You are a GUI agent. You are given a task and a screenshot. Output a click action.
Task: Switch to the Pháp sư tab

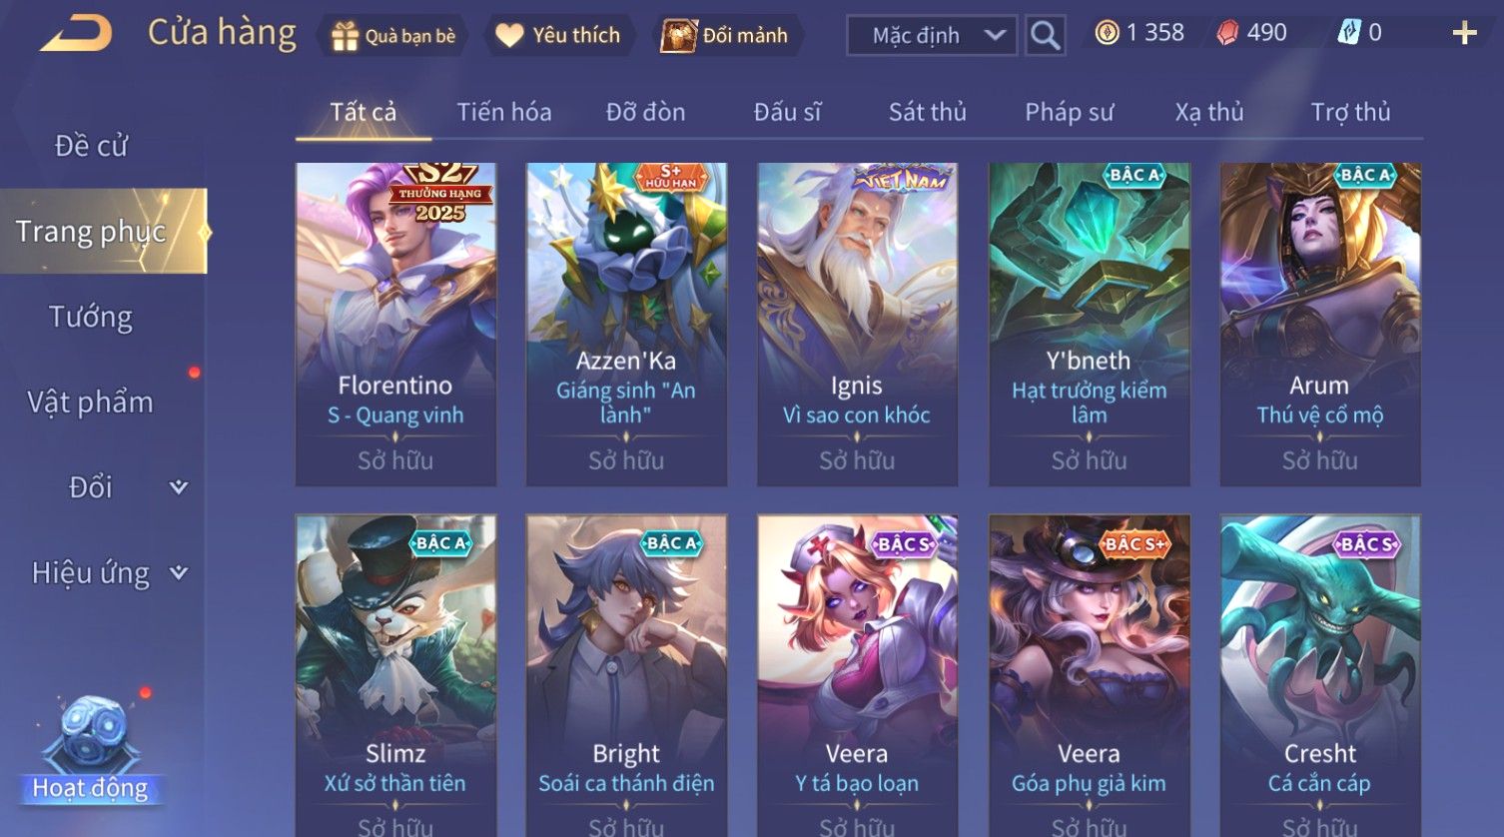(x=1069, y=112)
